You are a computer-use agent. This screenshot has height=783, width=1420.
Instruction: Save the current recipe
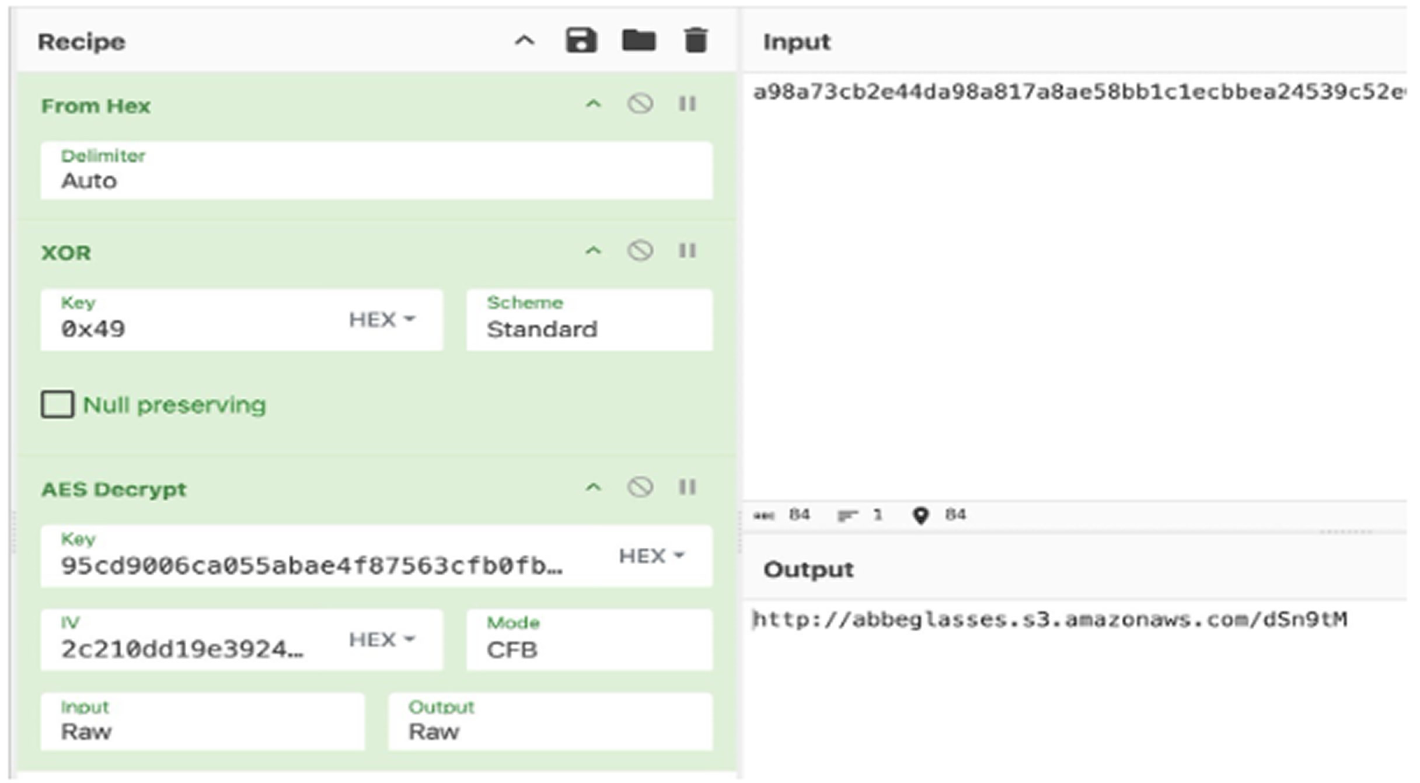[581, 41]
